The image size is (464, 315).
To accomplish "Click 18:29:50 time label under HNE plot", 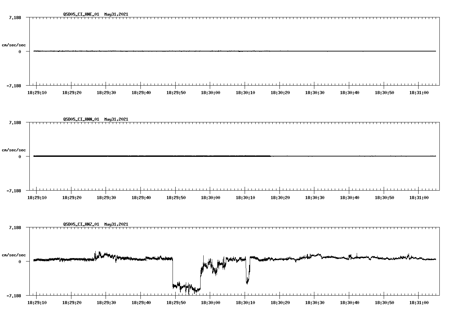I will click(176, 93).
